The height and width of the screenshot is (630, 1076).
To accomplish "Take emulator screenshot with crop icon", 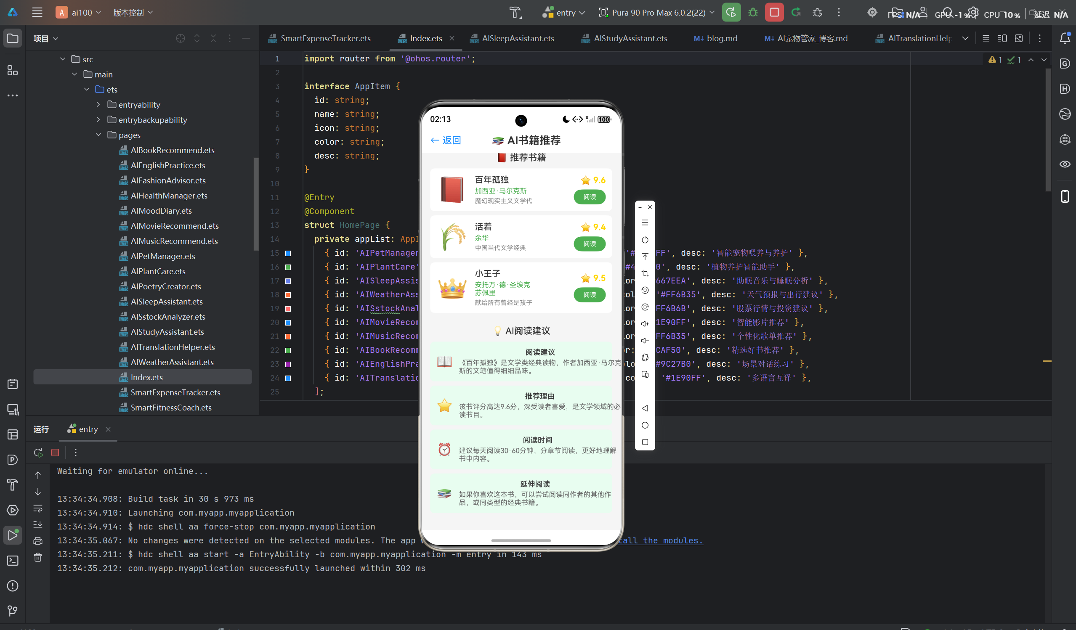I will (x=645, y=273).
